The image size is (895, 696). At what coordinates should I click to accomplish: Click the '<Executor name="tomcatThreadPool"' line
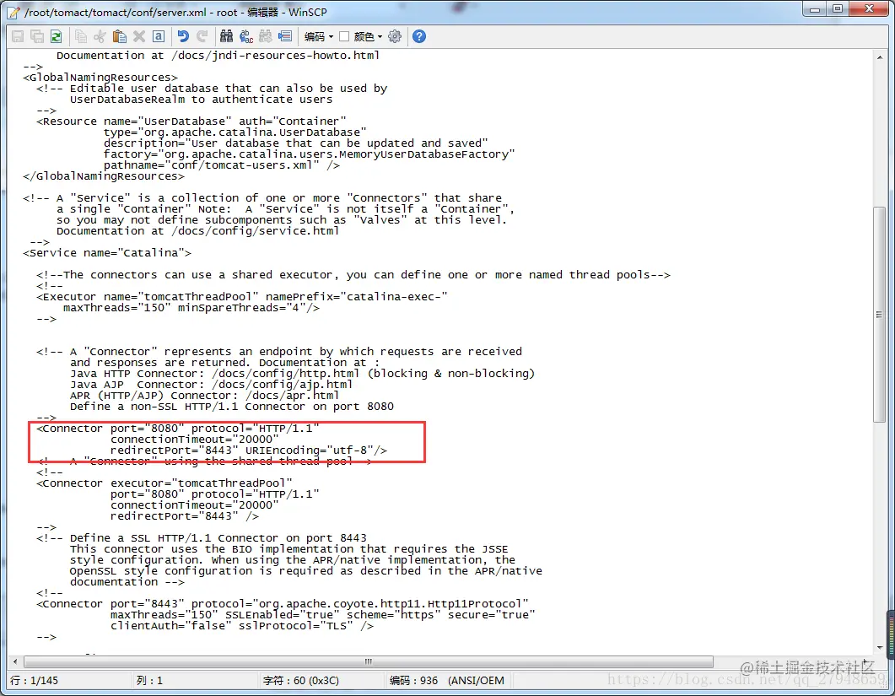(x=242, y=297)
